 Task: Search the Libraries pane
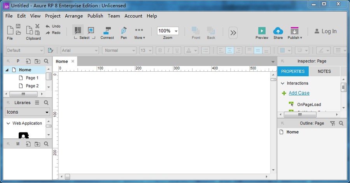[46, 102]
